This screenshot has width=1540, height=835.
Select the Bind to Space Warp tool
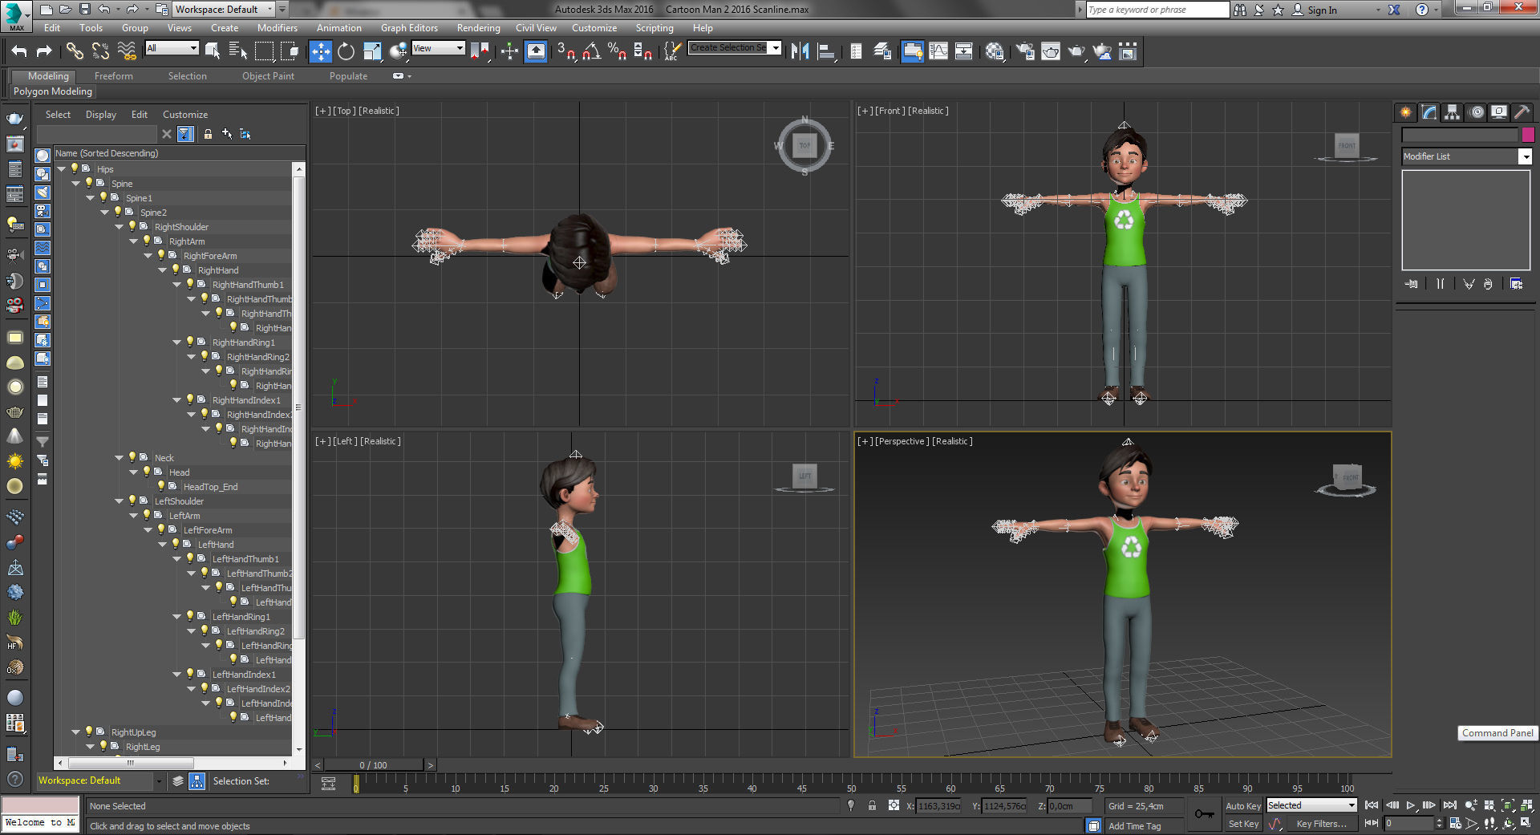click(x=127, y=51)
